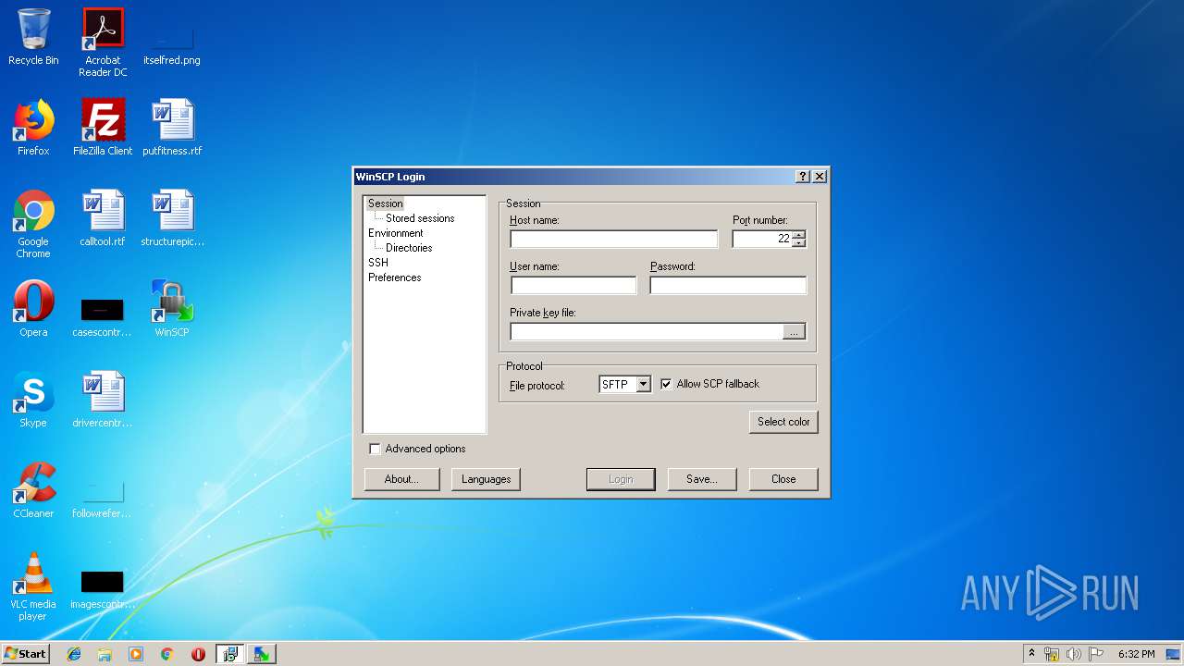Open the Recycle Bin desktop icon
The image size is (1184, 666).
click(33, 37)
